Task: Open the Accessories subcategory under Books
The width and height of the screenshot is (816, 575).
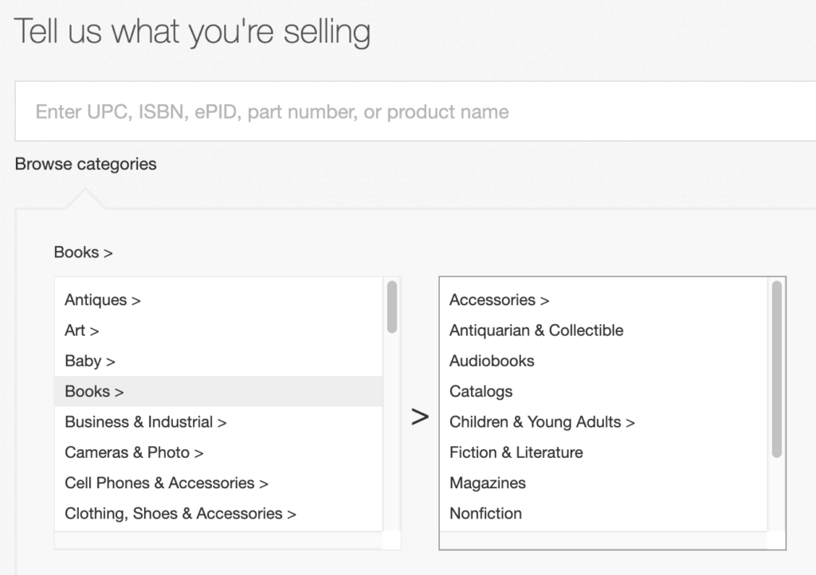Action: (604, 300)
